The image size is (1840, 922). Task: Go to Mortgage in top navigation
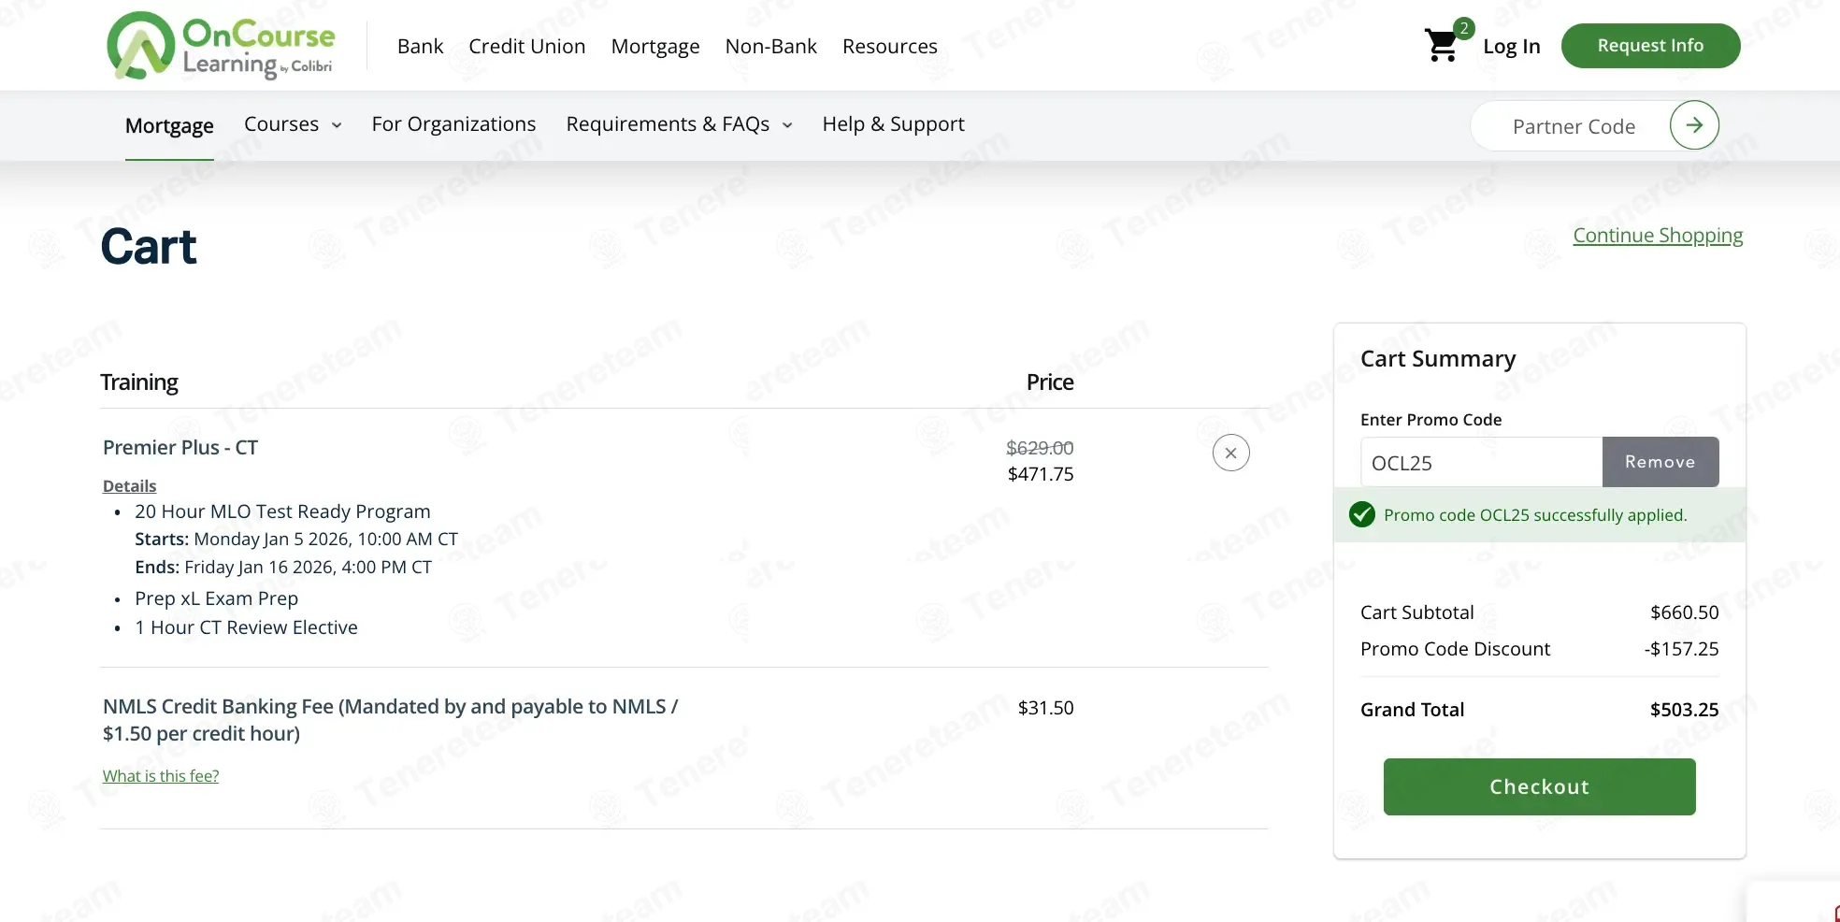tap(654, 47)
